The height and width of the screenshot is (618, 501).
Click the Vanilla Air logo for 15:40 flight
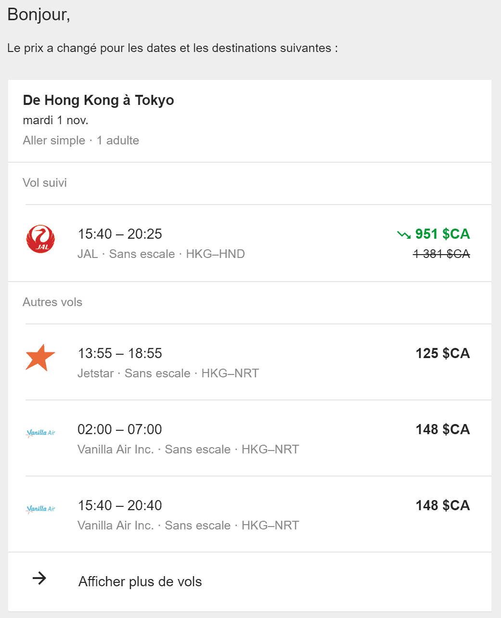[x=40, y=509]
